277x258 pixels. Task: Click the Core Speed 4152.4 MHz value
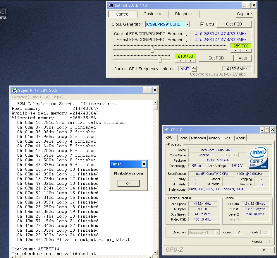(202, 204)
